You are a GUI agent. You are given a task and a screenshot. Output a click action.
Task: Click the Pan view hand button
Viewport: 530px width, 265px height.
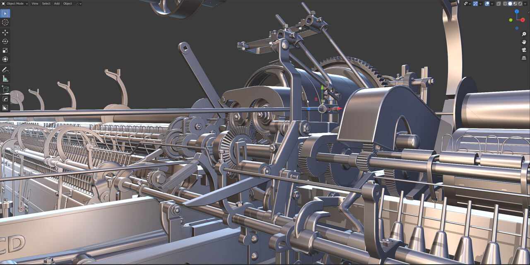pyautogui.click(x=524, y=42)
